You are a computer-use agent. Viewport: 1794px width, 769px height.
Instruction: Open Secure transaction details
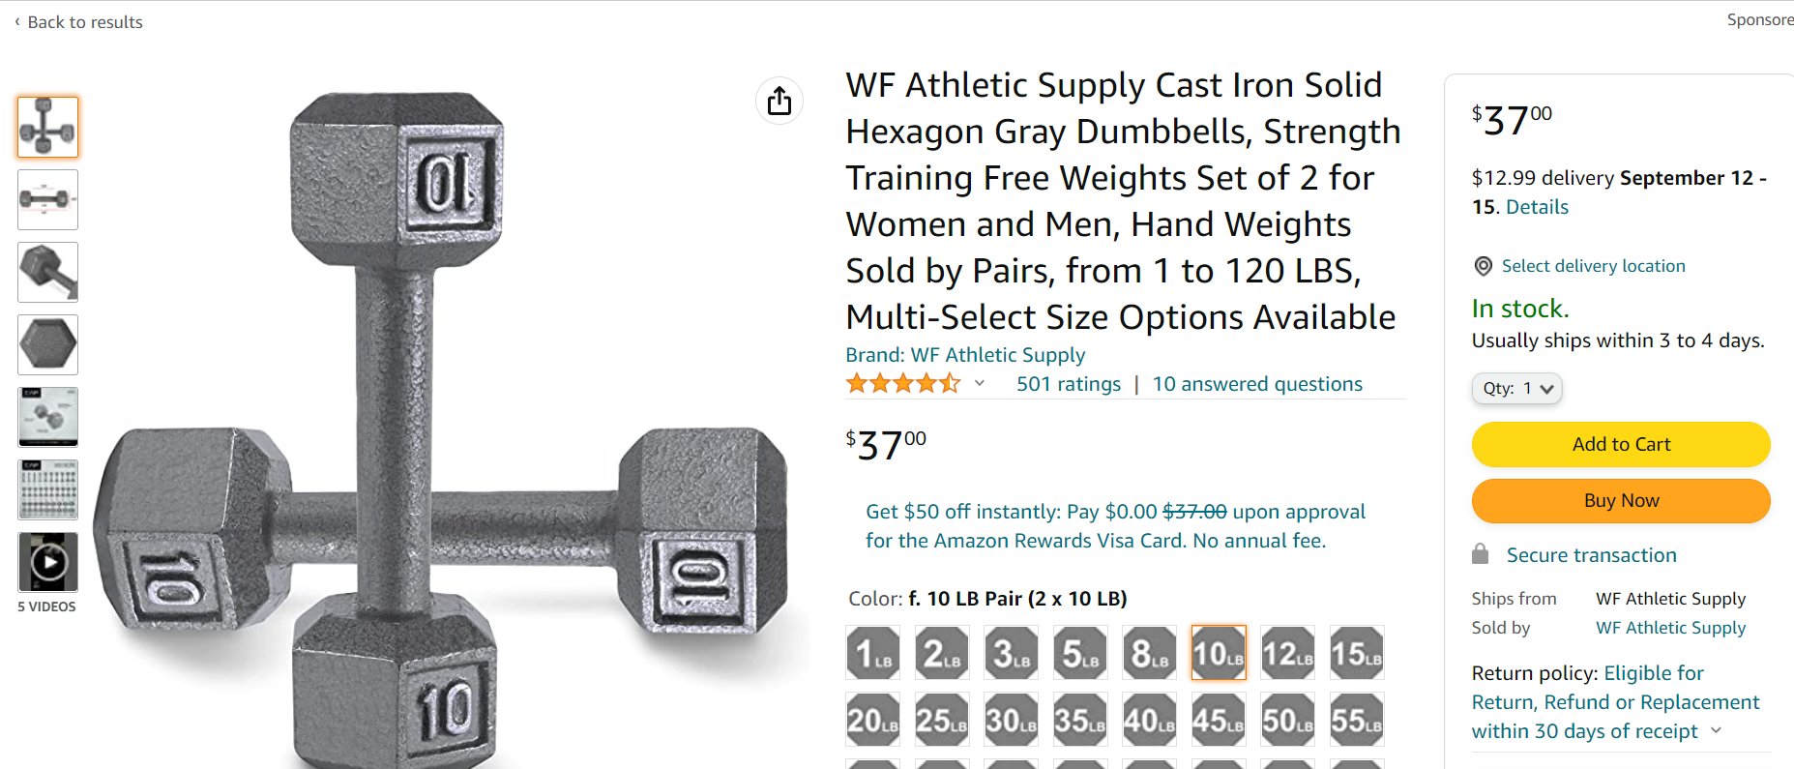coord(1591,555)
